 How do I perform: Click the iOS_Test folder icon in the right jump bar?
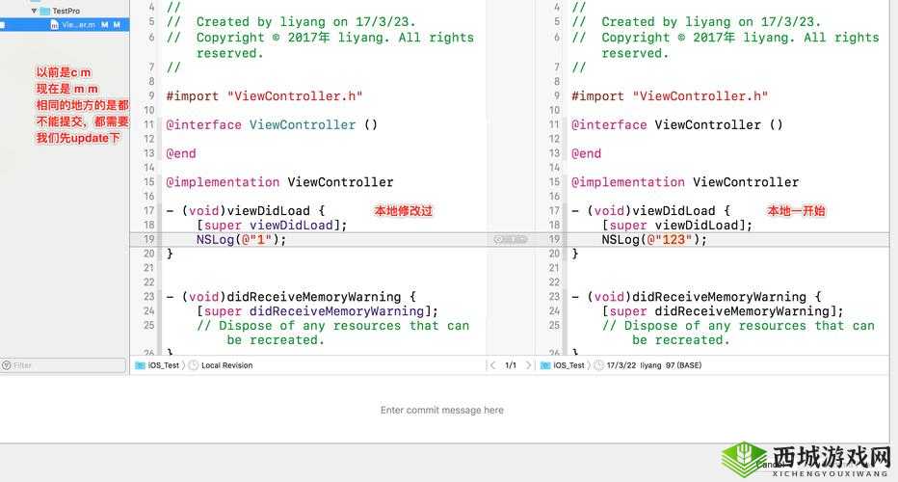pyautogui.click(x=546, y=365)
